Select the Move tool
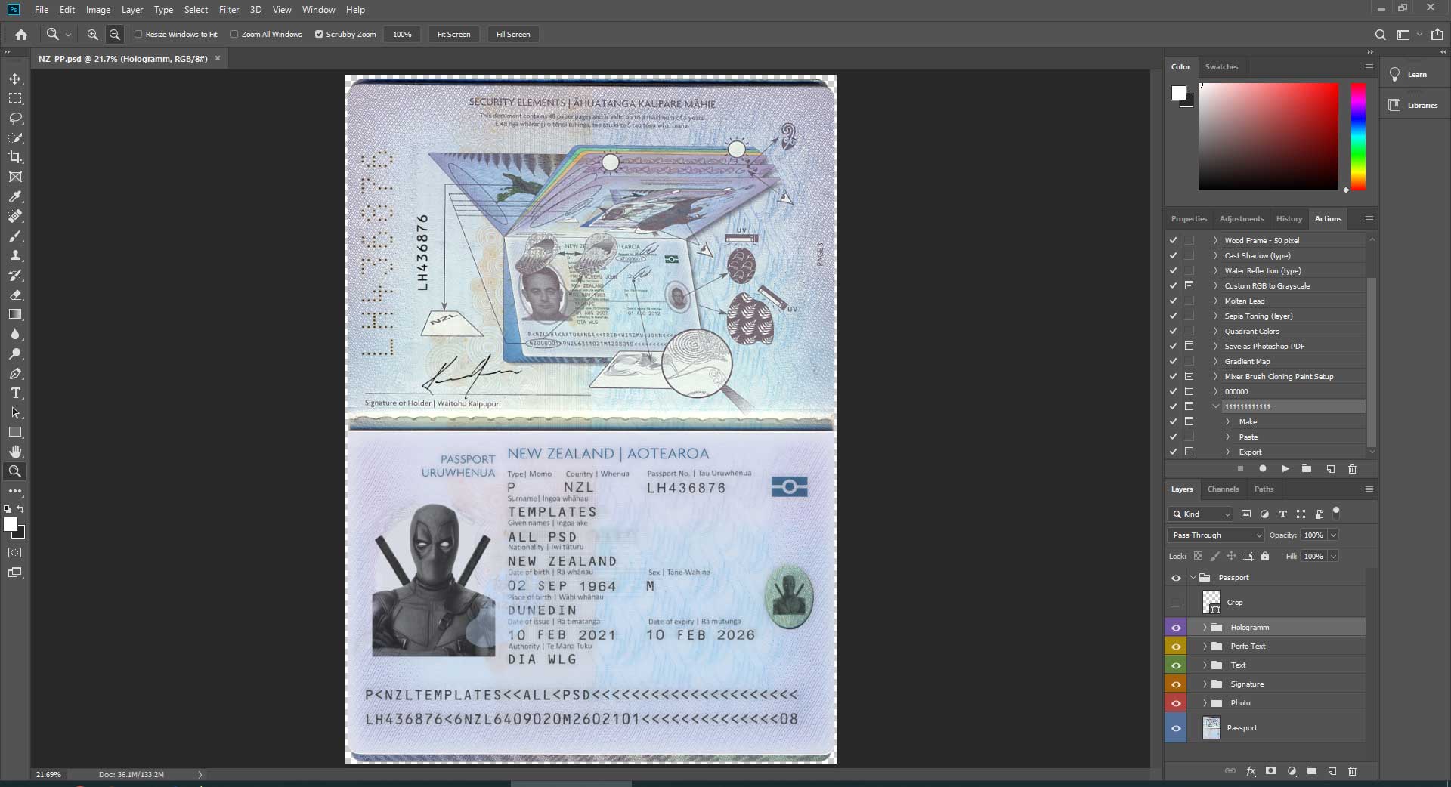The width and height of the screenshot is (1451, 787). tap(15, 79)
